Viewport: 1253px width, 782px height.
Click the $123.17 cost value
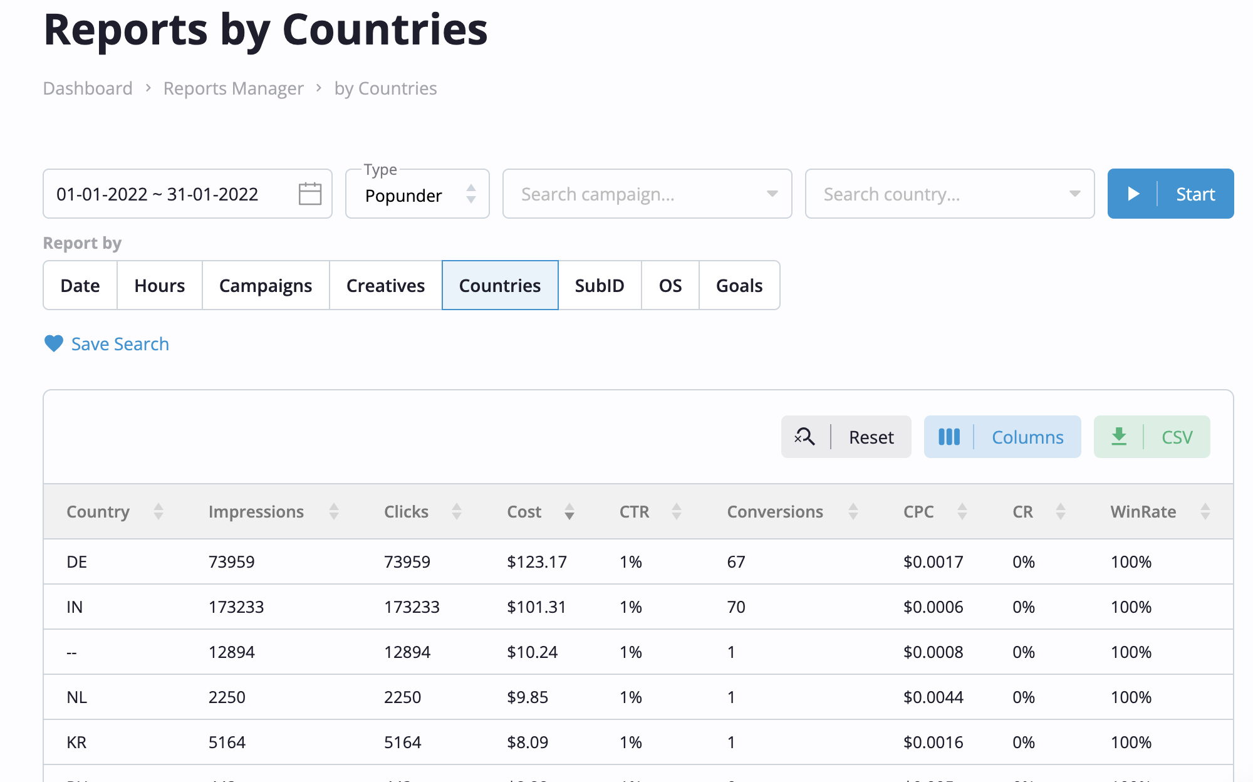coord(537,561)
